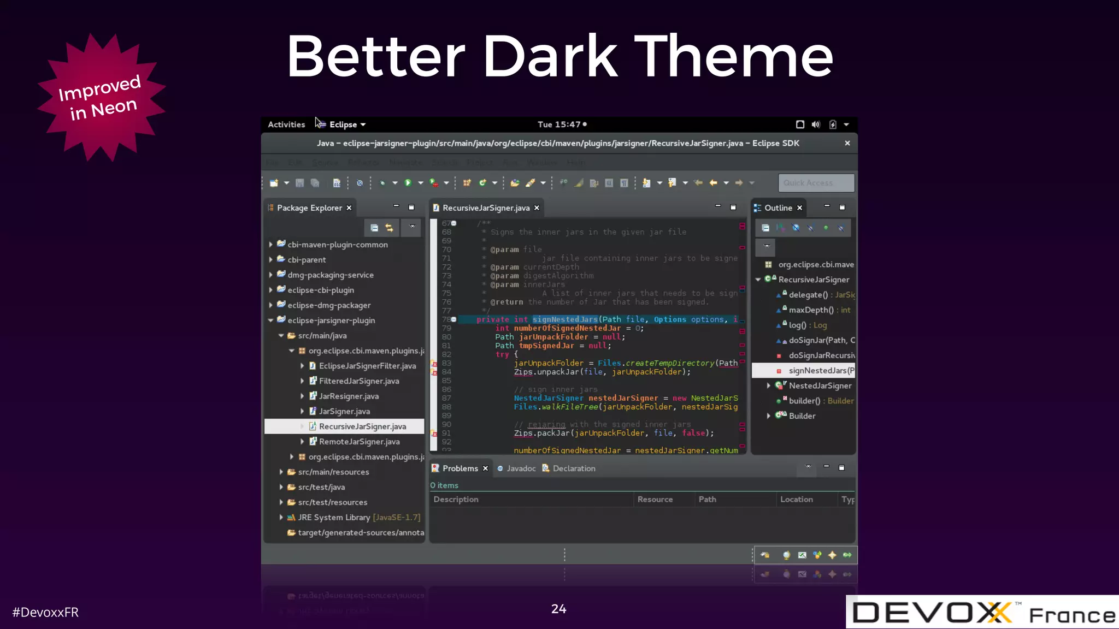Collapse all in Package Explorer toolbar
The height and width of the screenshot is (629, 1119).
tap(374, 228)
